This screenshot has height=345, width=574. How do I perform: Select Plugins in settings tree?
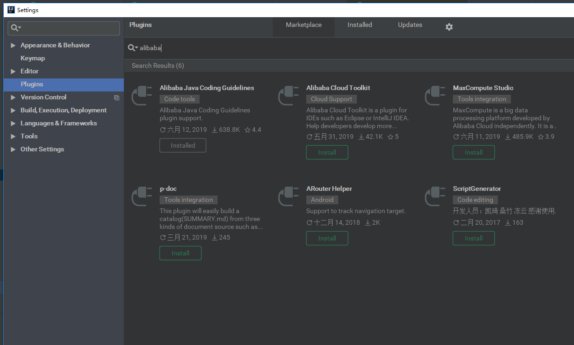64,85
